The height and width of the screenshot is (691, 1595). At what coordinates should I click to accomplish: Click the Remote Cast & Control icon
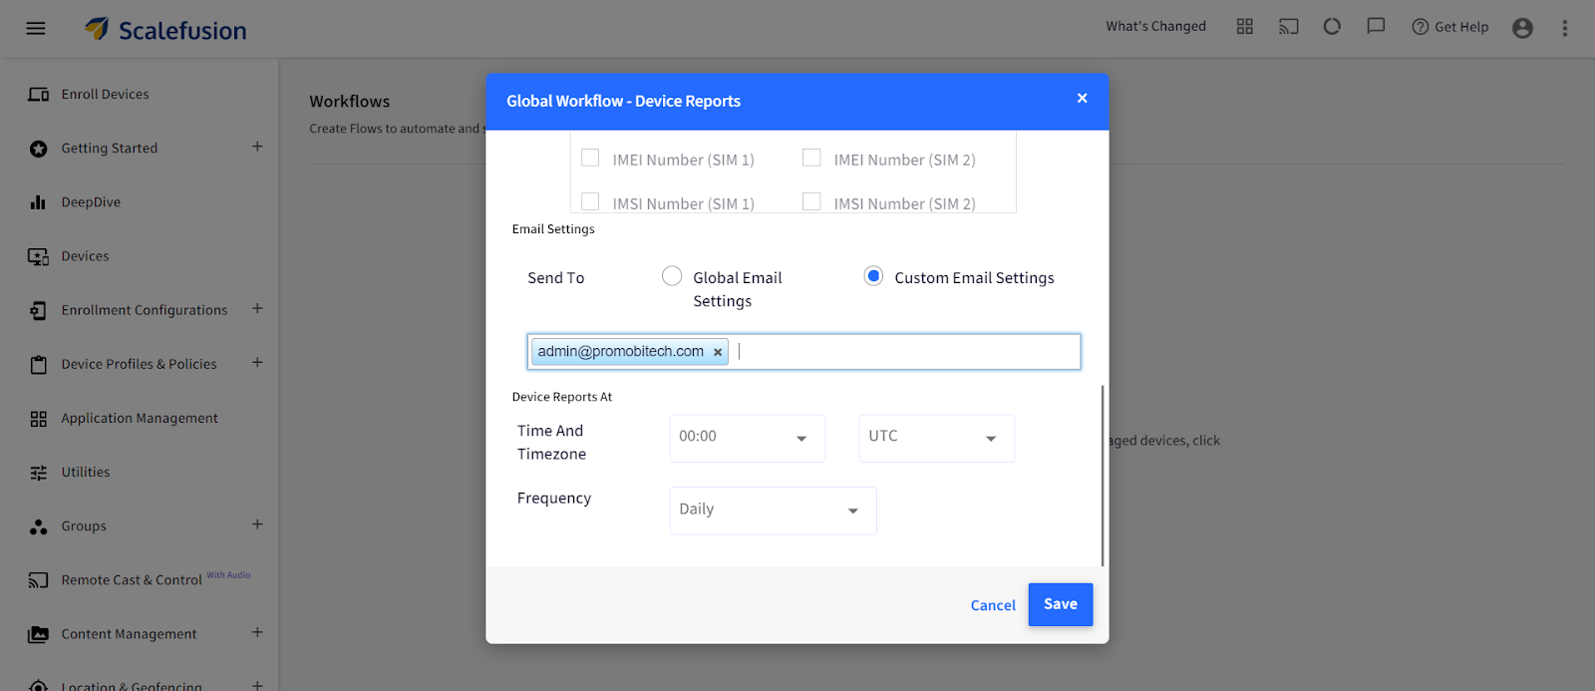(39, 580)
